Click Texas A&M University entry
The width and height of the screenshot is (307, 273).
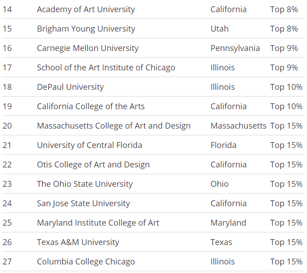coord(78,242)
